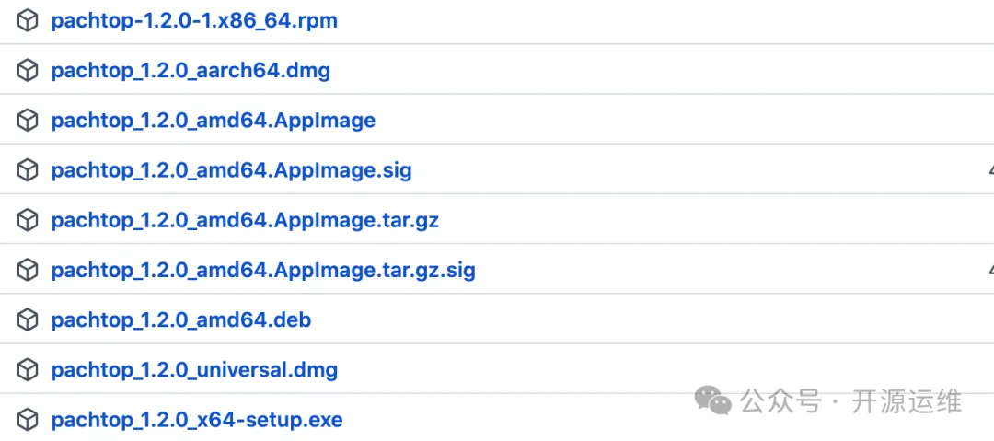Click package icon beside pachtop_1.2.0_amd64.AppImage
The height and width of the screenshot is (441, 994).
point(28,120)
